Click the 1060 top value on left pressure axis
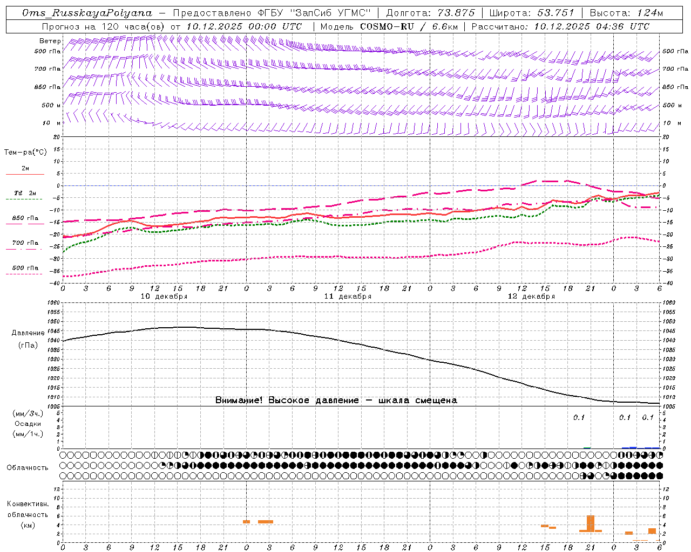This screenshot has width=691, height=552. click(x=54, y=303)
